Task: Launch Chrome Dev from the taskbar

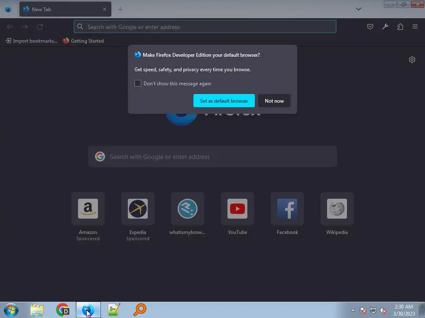Action: tap(63, 310)
